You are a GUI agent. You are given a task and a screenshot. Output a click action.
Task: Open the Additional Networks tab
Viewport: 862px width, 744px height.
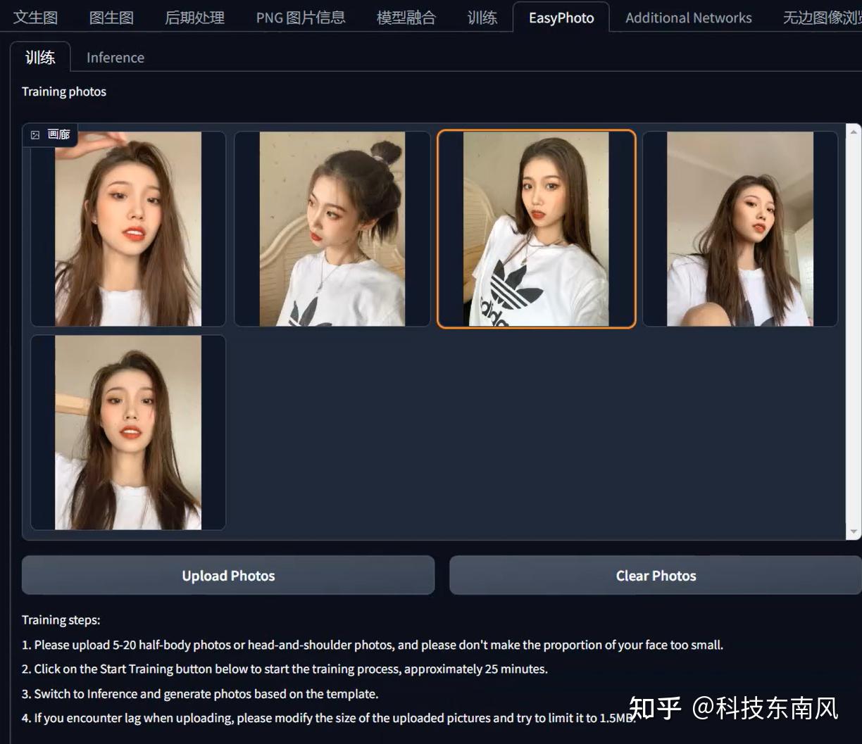point(688,17)
